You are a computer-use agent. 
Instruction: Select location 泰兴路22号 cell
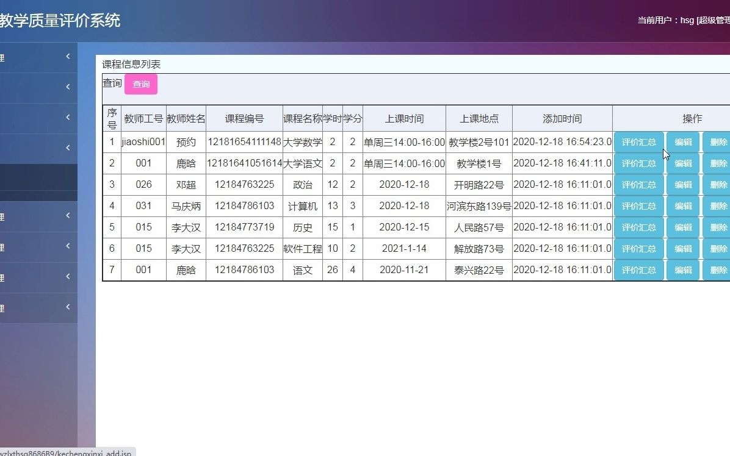pos(479,271)
